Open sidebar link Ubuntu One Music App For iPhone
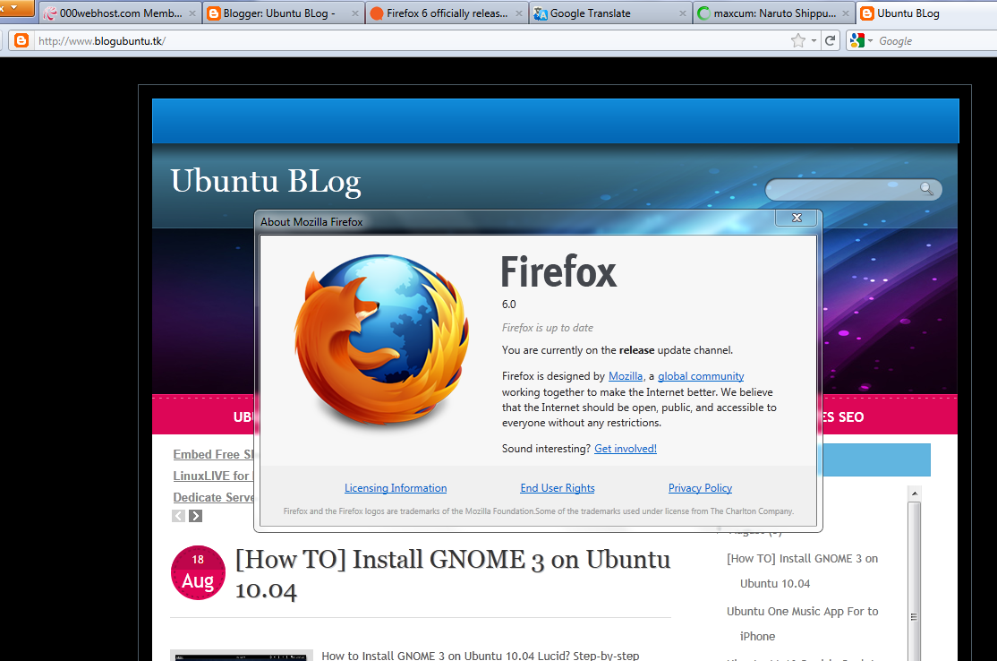 [803, 623]
